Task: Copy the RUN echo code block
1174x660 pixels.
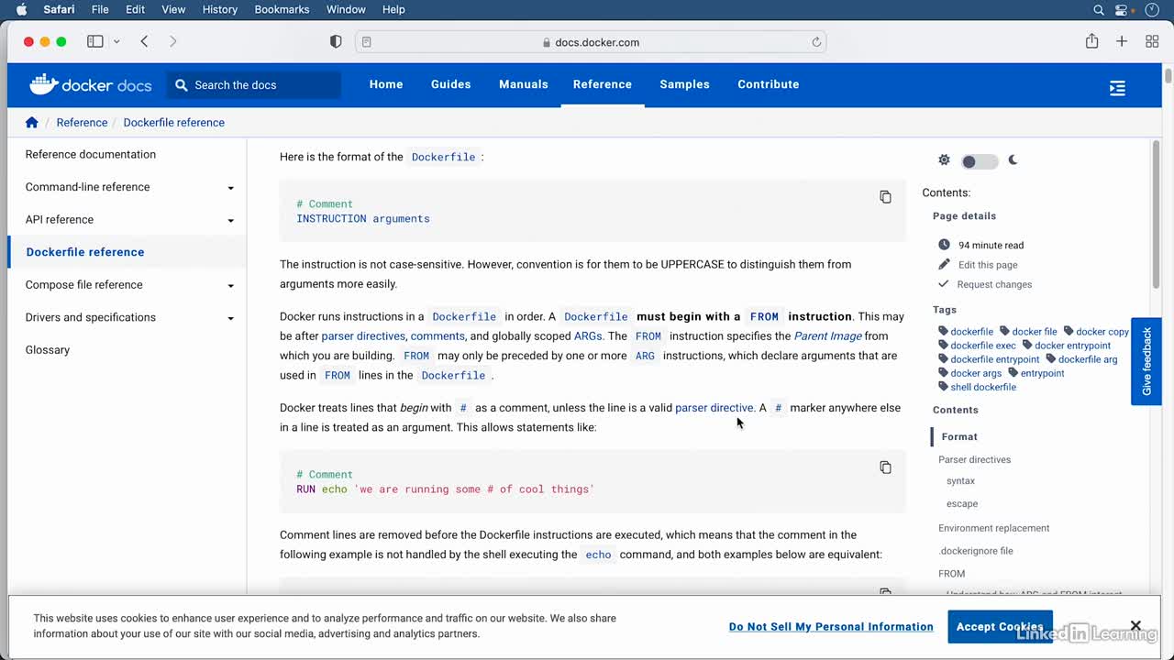Action: 885,467
